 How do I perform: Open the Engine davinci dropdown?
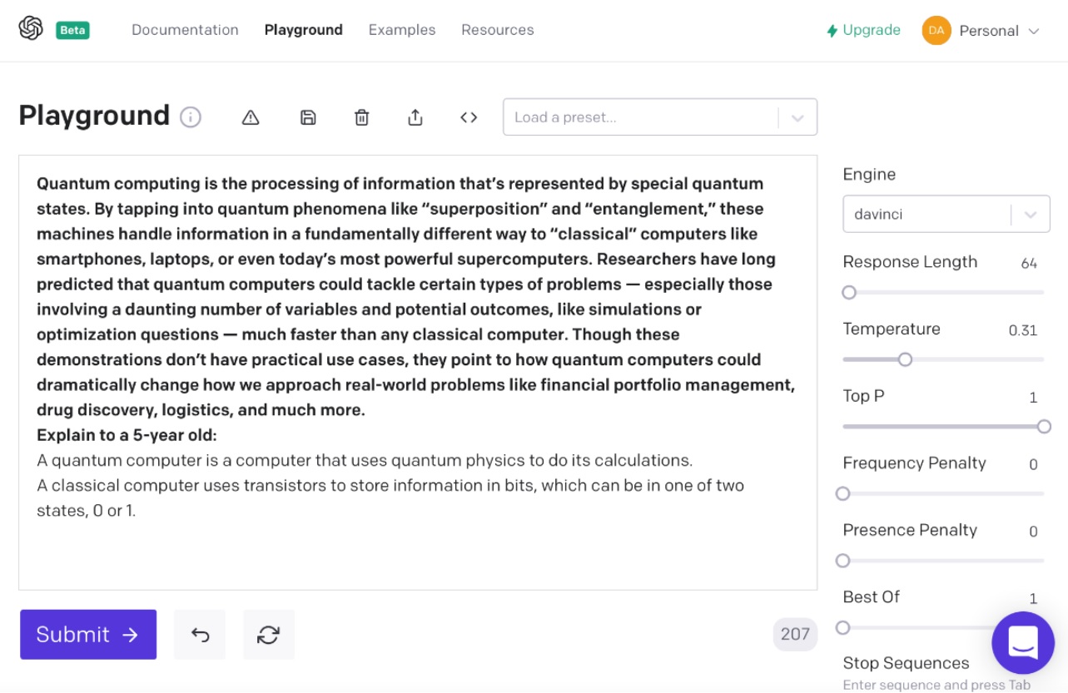(x=946, y=214)
